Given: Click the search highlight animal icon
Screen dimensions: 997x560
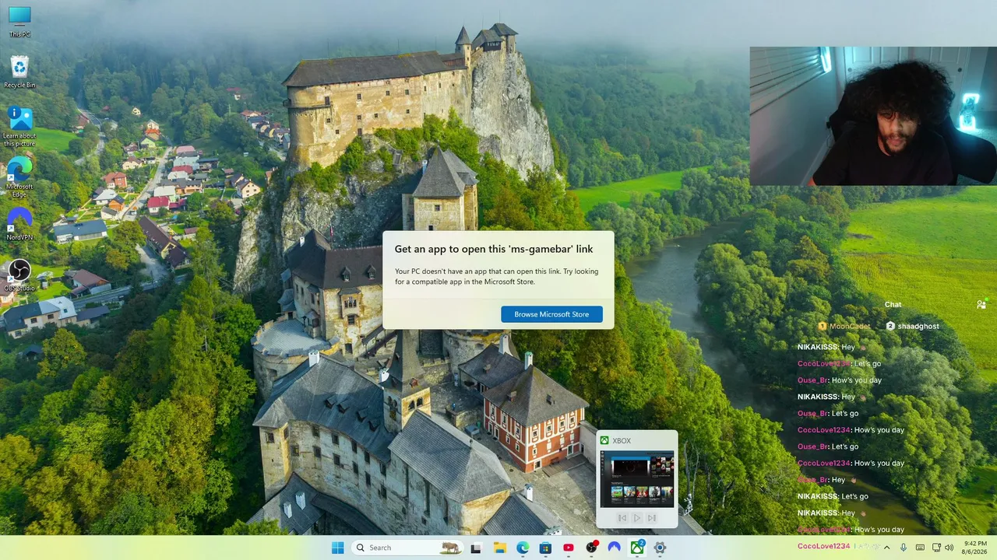Looking at the screenshot, I should [449, 548].
